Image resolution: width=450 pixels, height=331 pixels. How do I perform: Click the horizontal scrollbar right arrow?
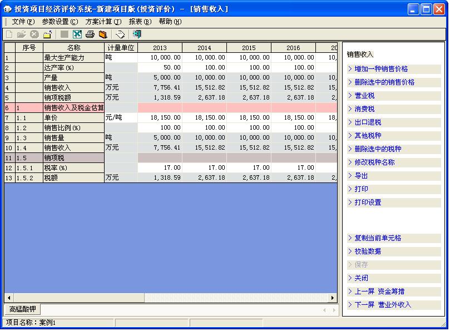pos(333,298)
